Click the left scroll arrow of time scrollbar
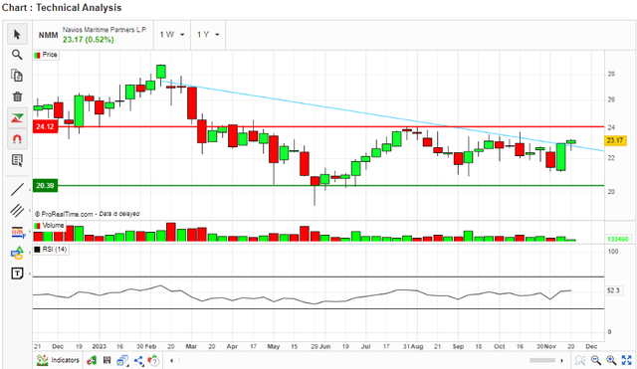637x369 pixels. tap(171, 360)
